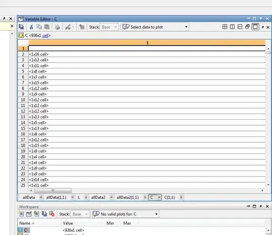Choose the maximized single-window layout icon
The height and width of the screenshot is (235, 272).
click(x=255, y=27)
